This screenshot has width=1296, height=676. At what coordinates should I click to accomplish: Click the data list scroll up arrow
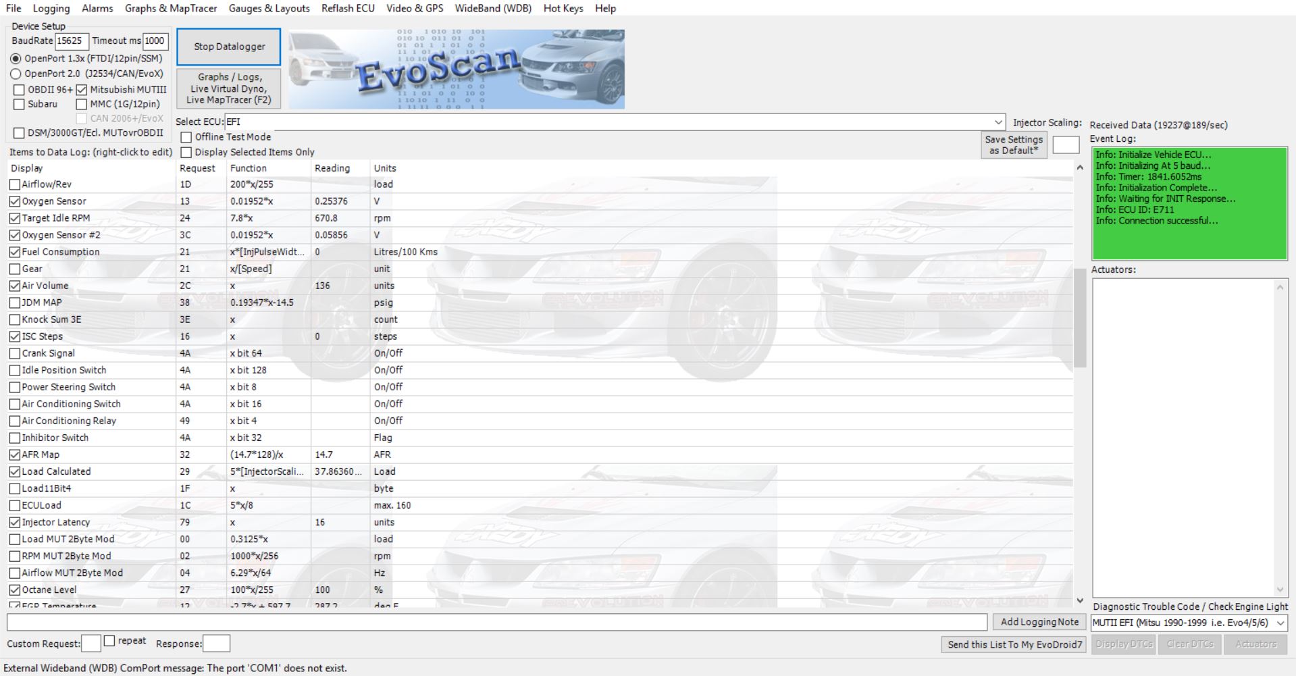click(1080, 167)
